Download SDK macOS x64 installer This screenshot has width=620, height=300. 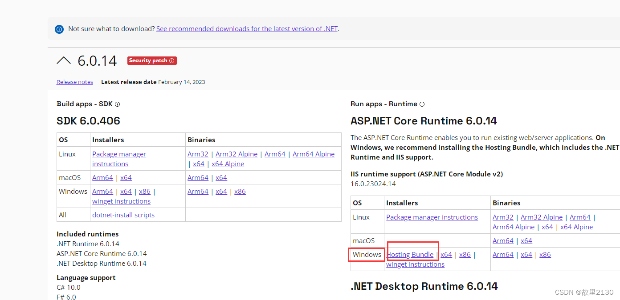(x=126, y=177)
